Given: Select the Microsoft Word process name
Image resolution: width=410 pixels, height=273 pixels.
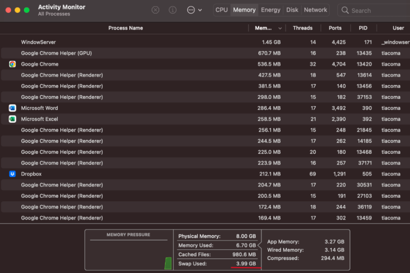Looking at the screenshot, I should click(x=39, y=108).
